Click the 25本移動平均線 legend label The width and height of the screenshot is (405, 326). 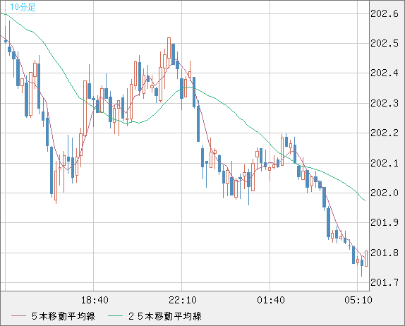point(165,316)
